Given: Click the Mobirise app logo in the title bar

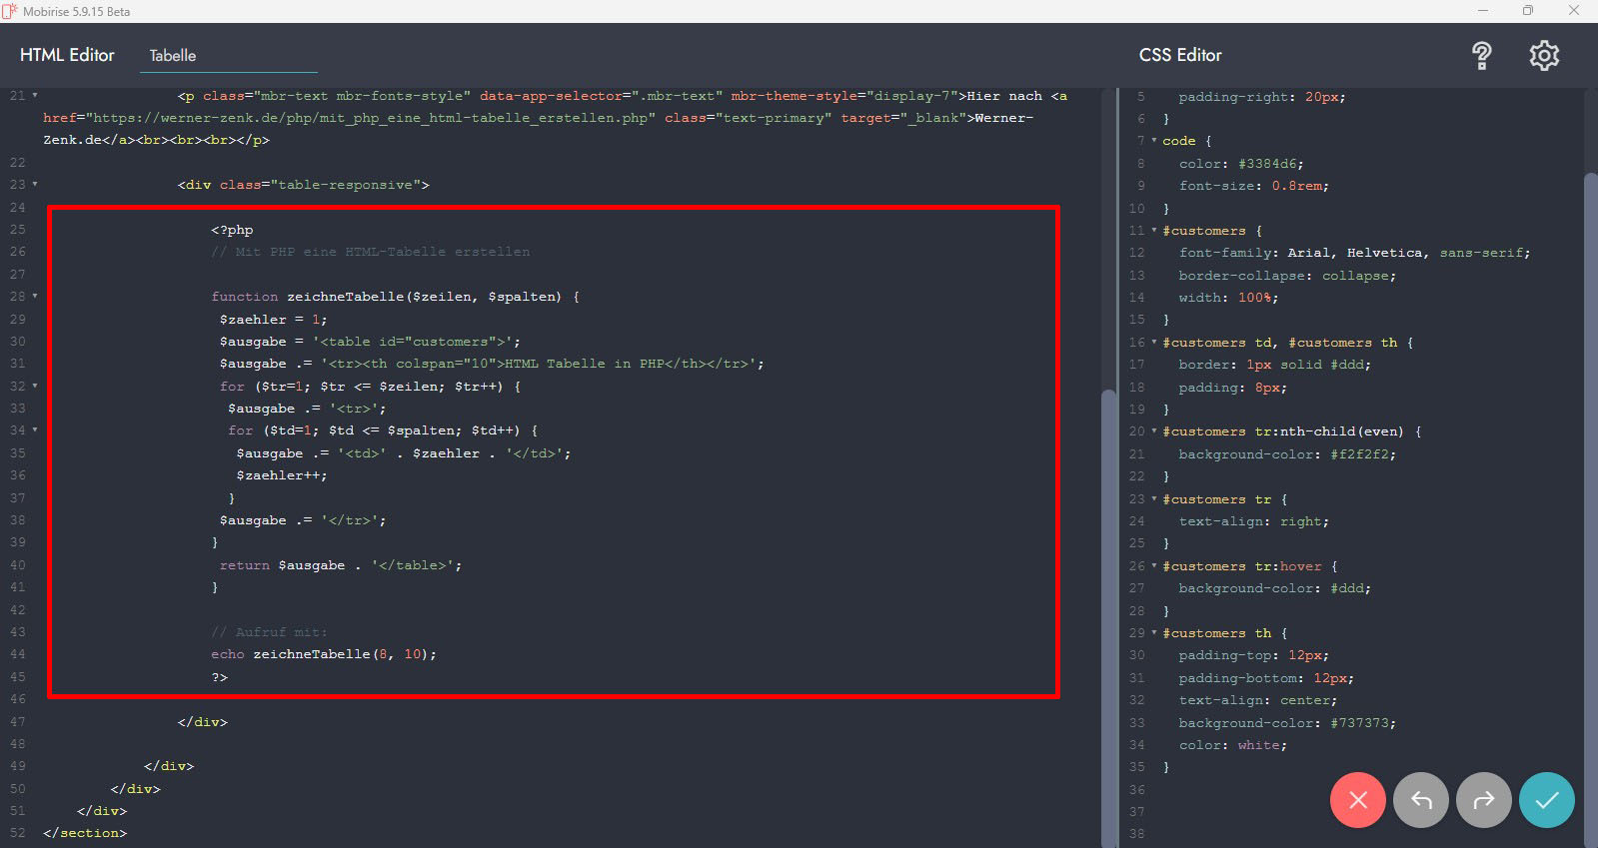Looking at the screenshot, I should coord(10,11).
